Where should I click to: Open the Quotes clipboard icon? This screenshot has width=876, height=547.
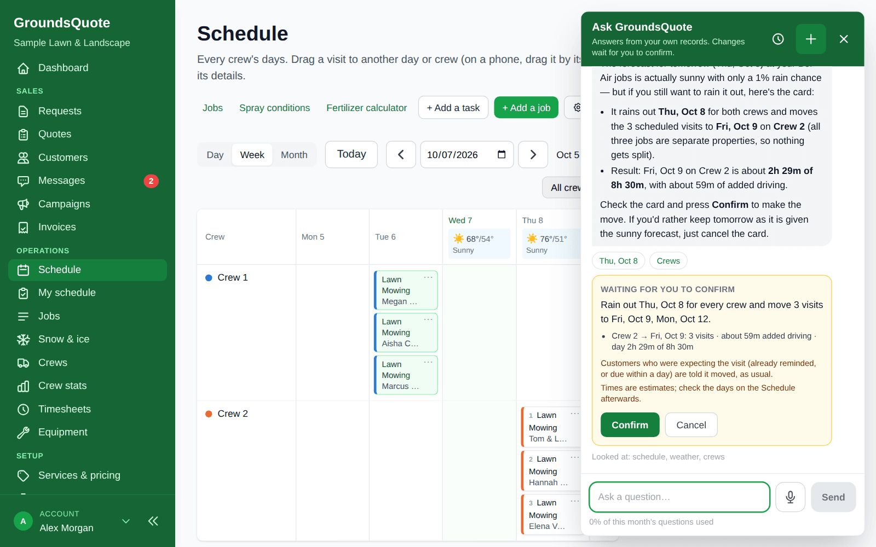point(23,135)
